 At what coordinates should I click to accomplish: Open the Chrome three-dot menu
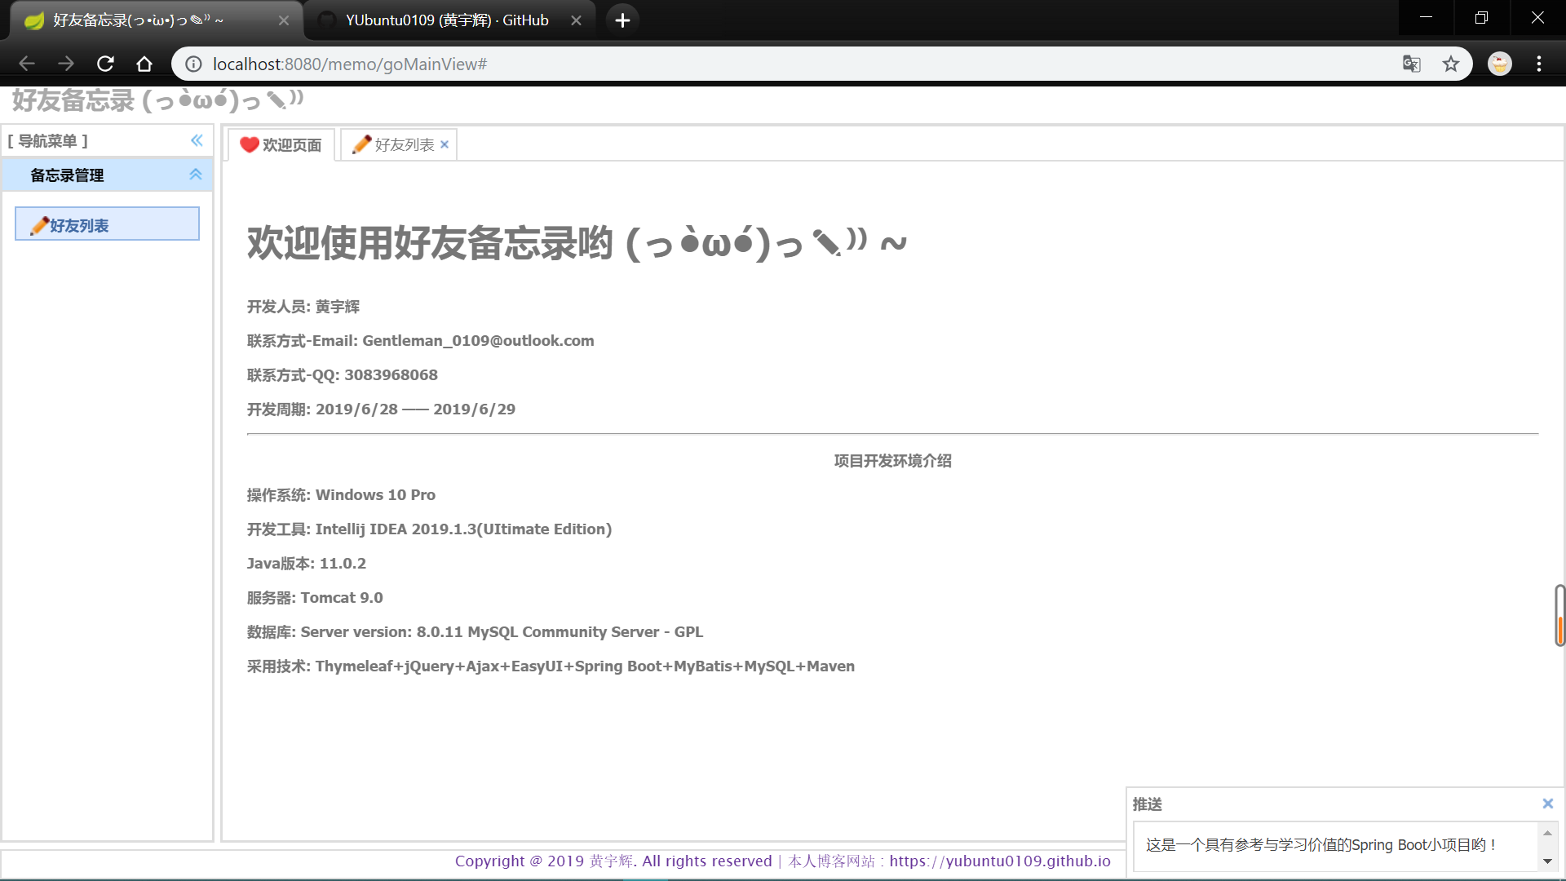[x=1539, y=64]
